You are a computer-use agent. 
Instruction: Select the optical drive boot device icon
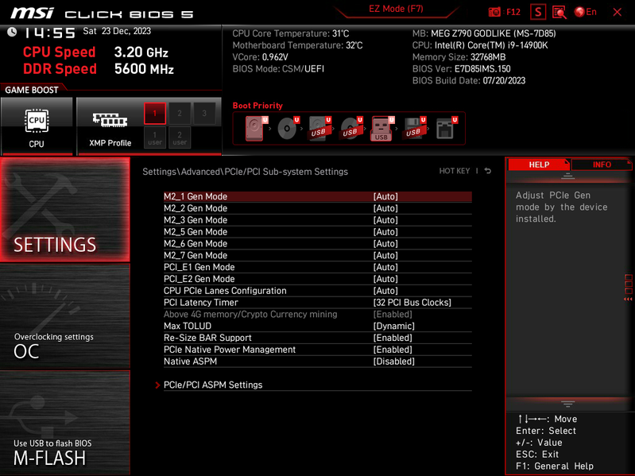tap(288, 128)
